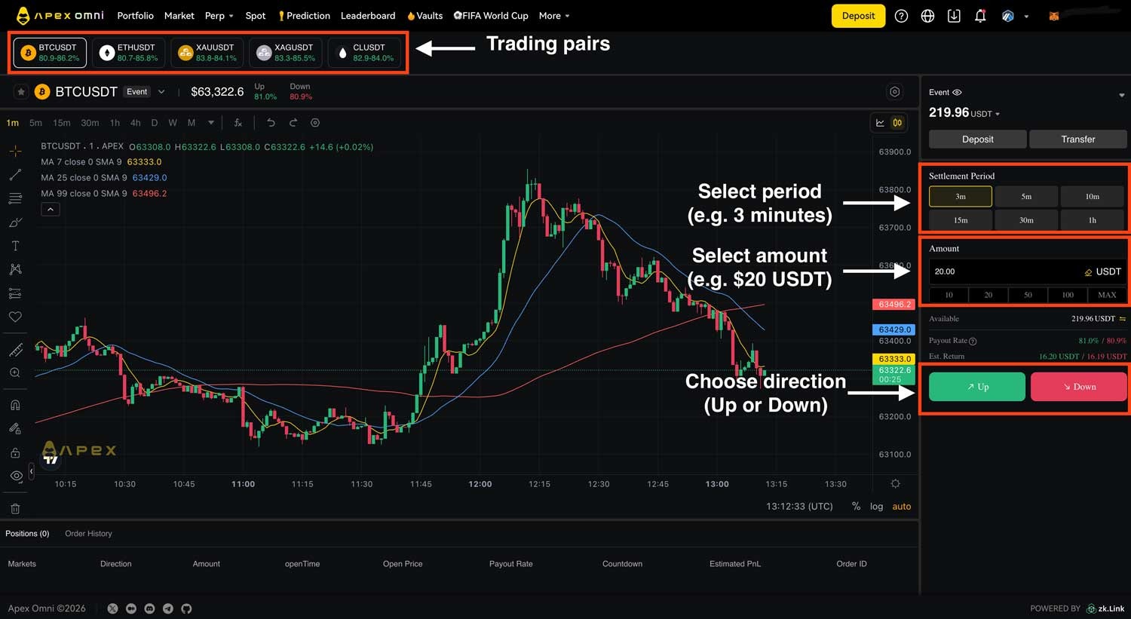
Task: Click the amount input field showing 20.00
Action: (1028, 271)
